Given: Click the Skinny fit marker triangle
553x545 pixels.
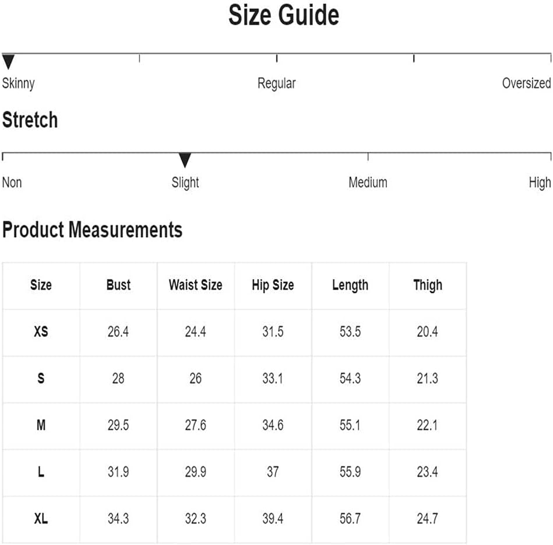Looking at the screenshot, I should (x=9, y=62).
